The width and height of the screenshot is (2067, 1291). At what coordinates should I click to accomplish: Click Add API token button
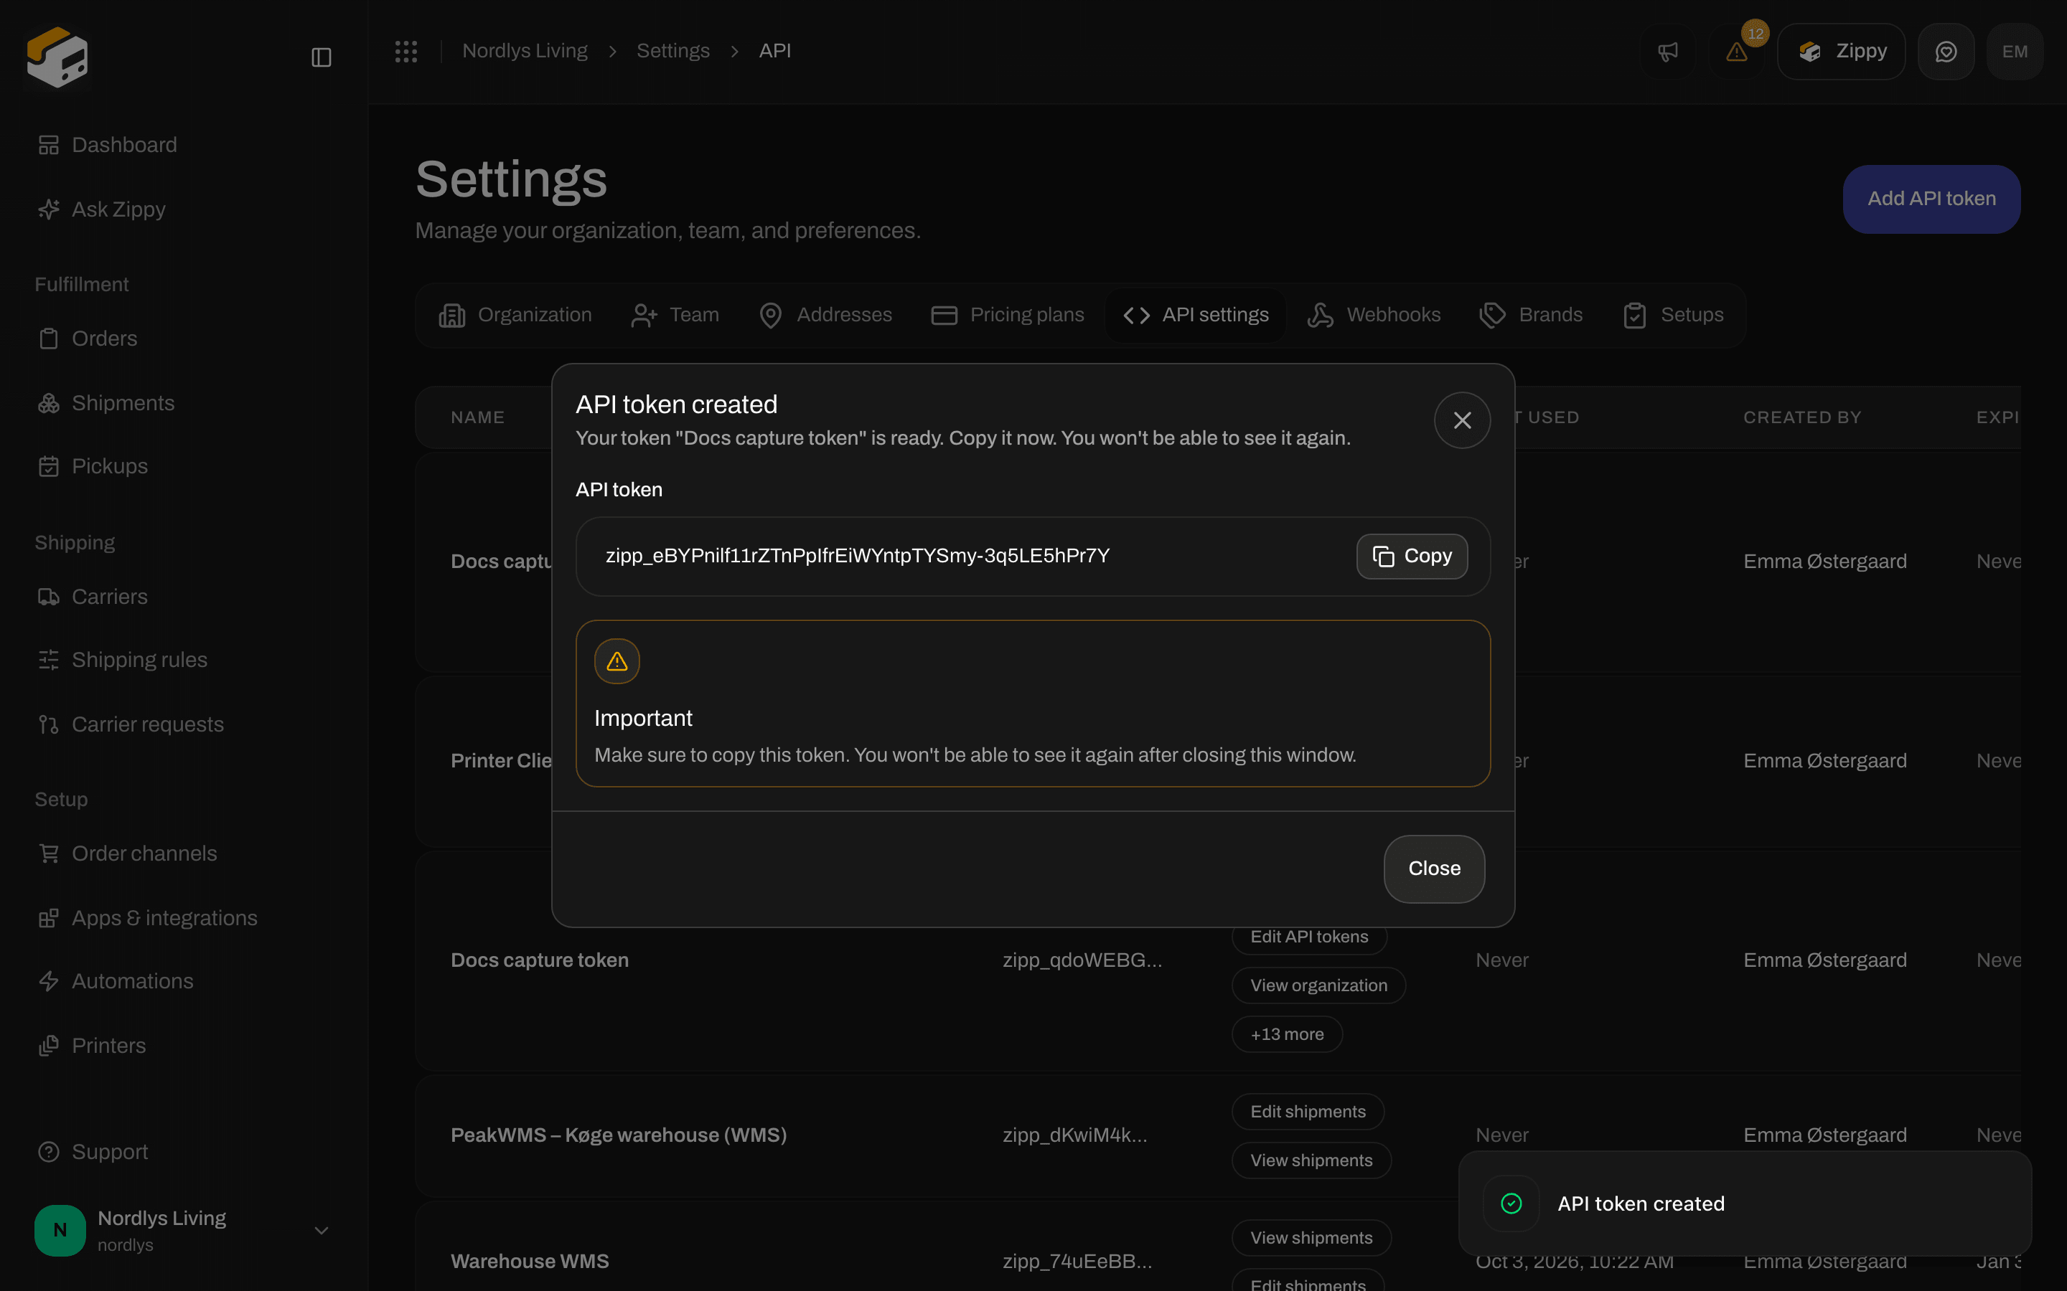(1931, 199)
